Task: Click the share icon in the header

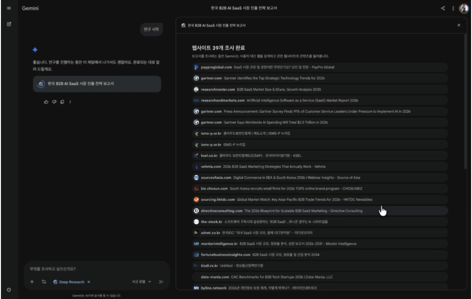Action: click(x=443, y=8)
